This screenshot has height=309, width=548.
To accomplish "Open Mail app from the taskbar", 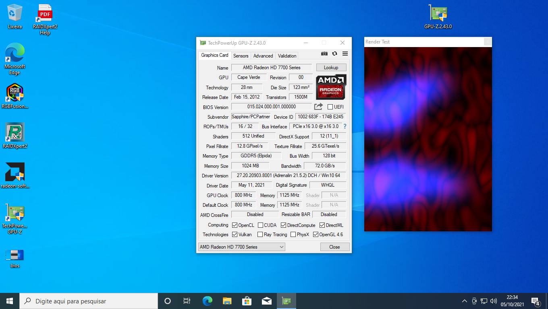I will point(266,301).
